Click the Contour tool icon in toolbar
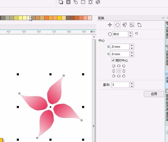 (68, 2)
